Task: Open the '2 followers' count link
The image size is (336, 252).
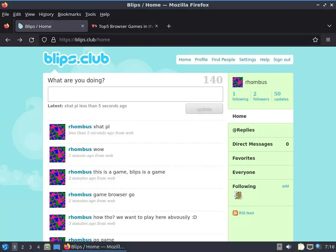Action: pos(261,96)
